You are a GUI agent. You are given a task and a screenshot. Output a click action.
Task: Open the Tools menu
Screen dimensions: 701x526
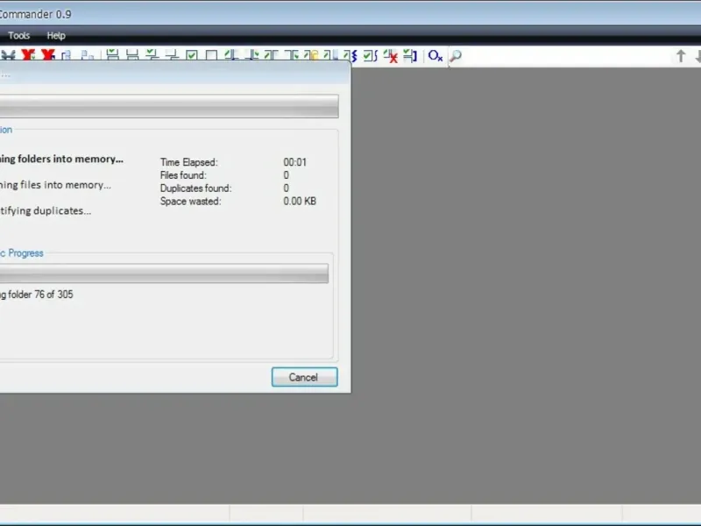click(18, 35)
